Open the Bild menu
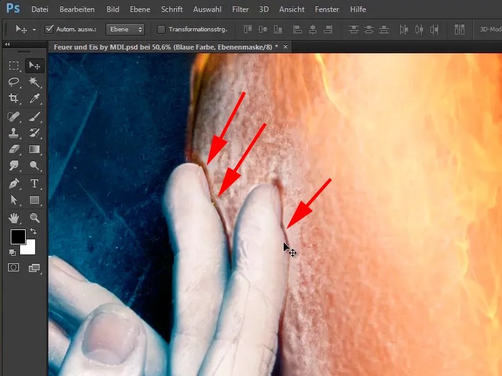Screen dimensions: 502x376 [x=113, y=9]
